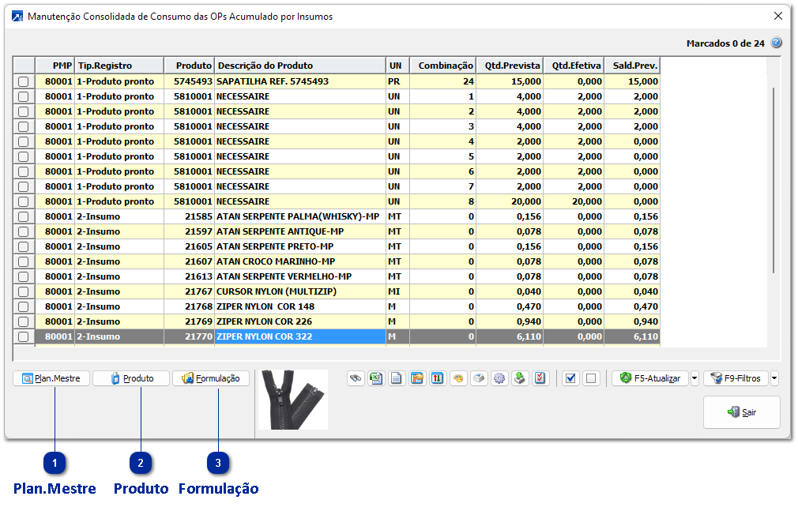Click the Formulação button

tap(211, 378)
